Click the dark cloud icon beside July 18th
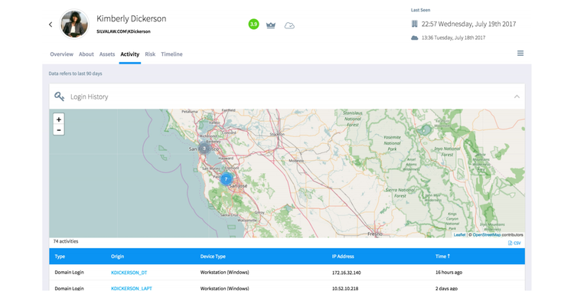 (x=414, y=38)
